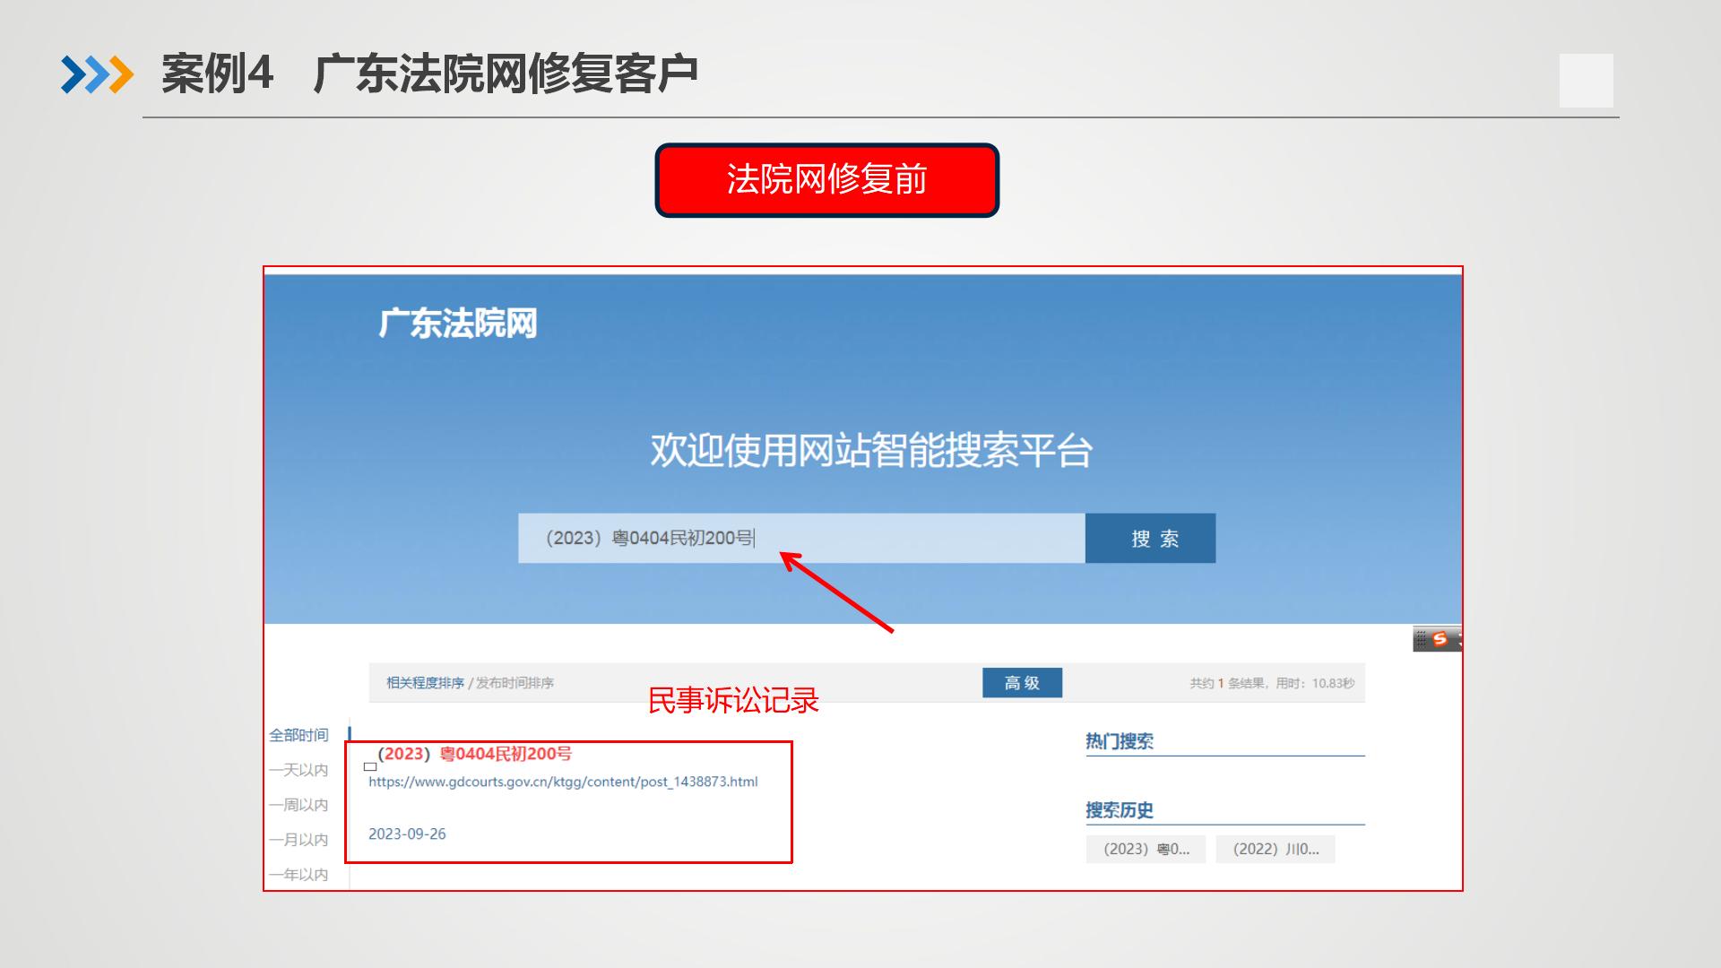Click the 热门搜索 heading
The image size is (1721, 968).
[x=1120, y=741]
